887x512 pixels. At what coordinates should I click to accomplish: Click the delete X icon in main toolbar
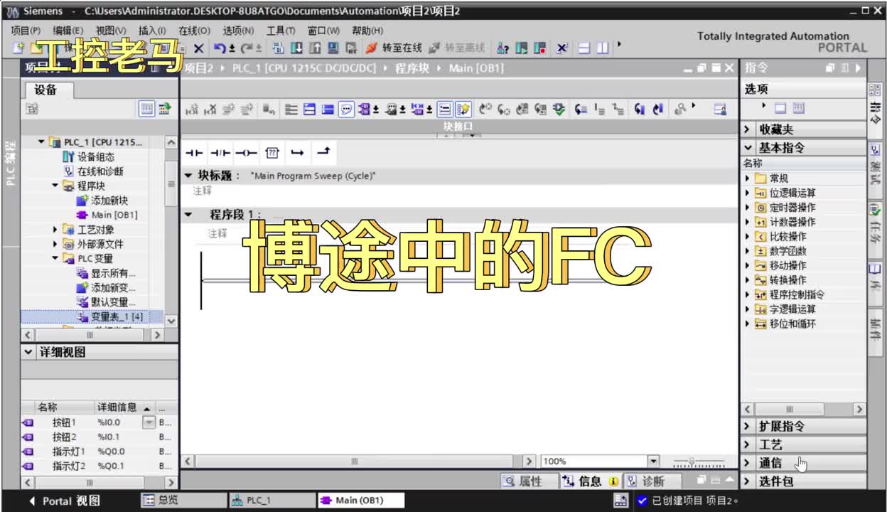[x=199, y=48]
